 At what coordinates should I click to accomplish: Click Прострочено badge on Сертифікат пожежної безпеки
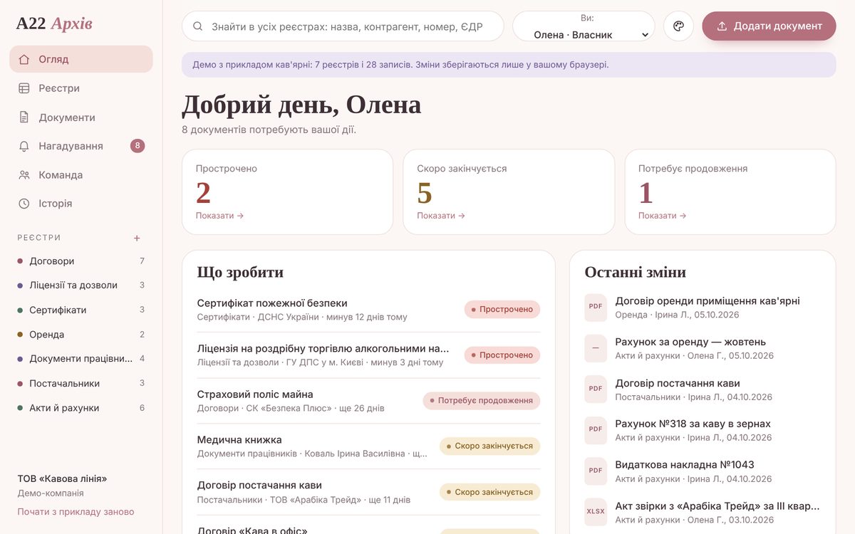coord(502,310)
